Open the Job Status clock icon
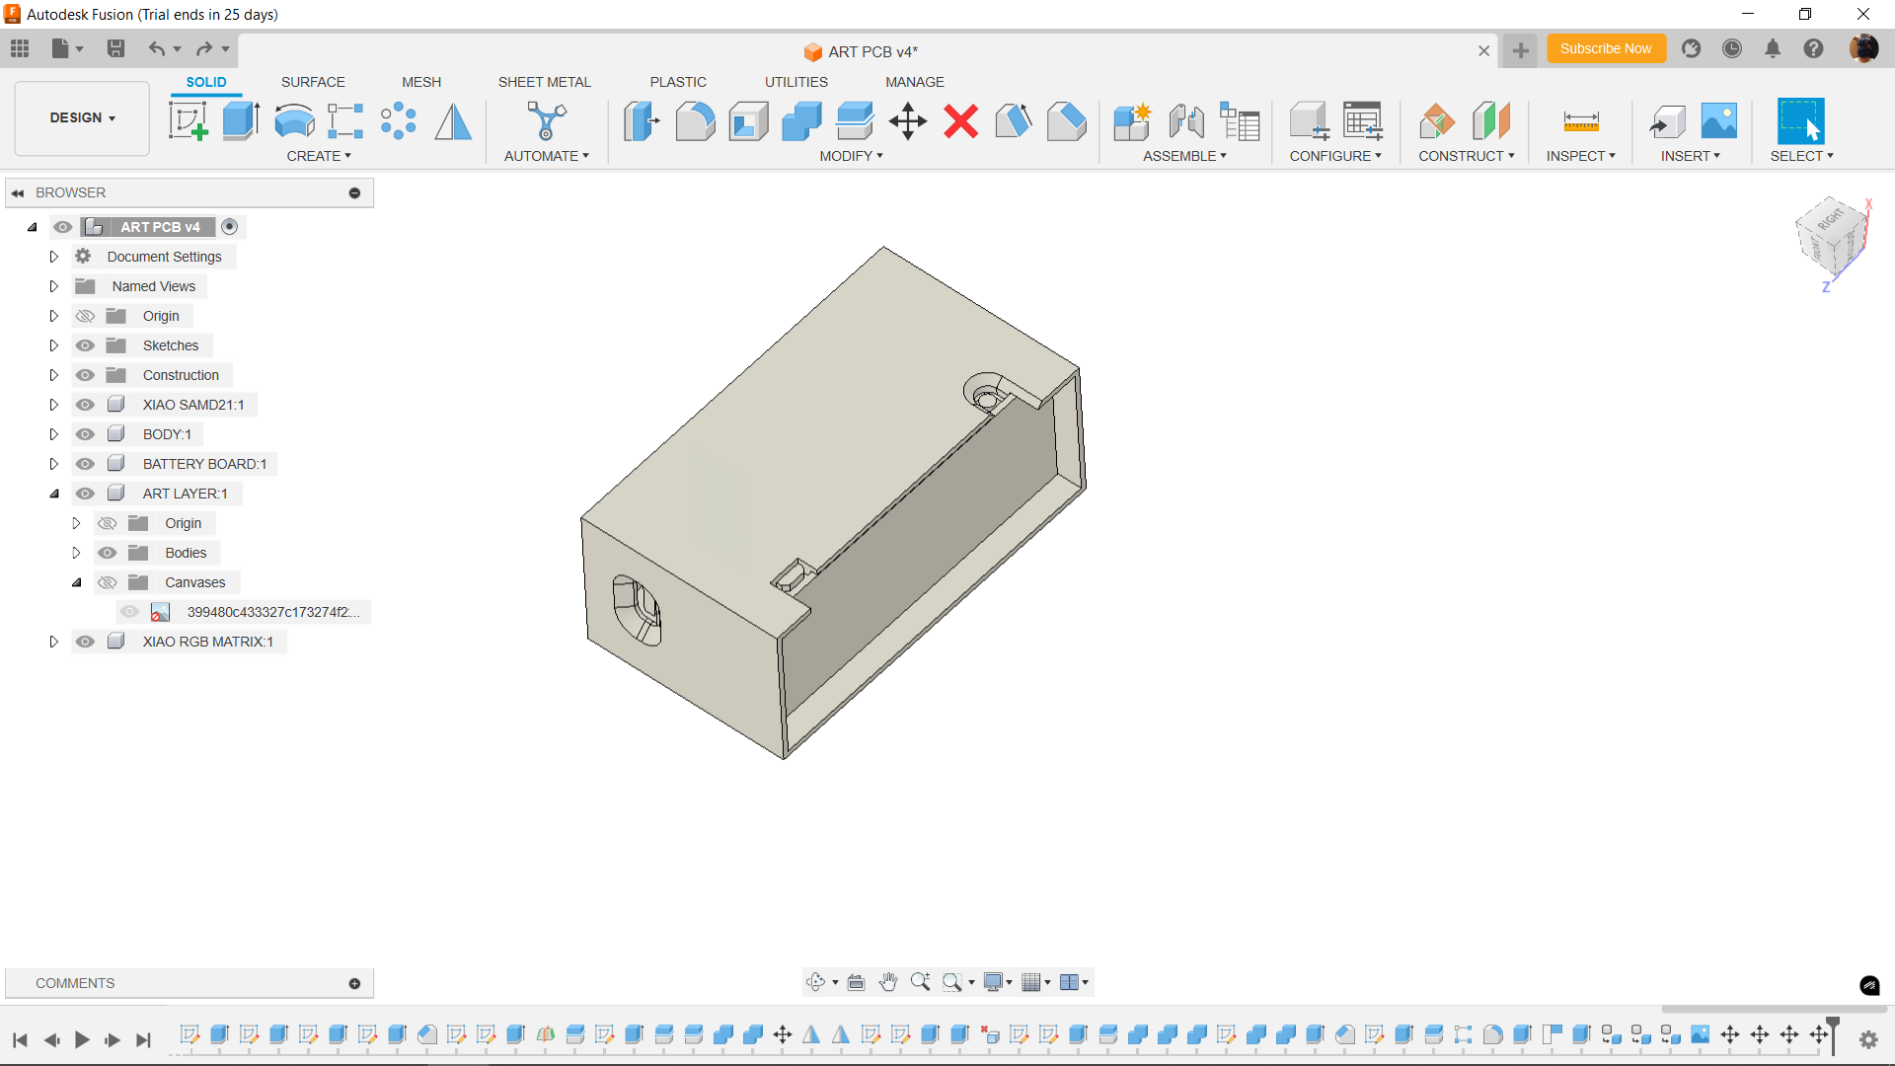The width and height of the screenshot is (1895, 1066). [1732, 48]
